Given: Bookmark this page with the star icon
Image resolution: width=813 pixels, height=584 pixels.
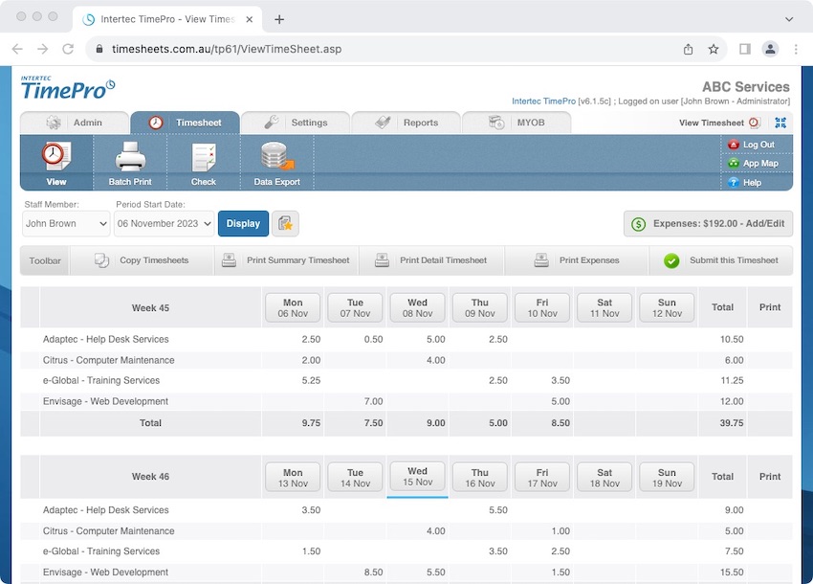Looking at the screenshot, I should [714, 50].
